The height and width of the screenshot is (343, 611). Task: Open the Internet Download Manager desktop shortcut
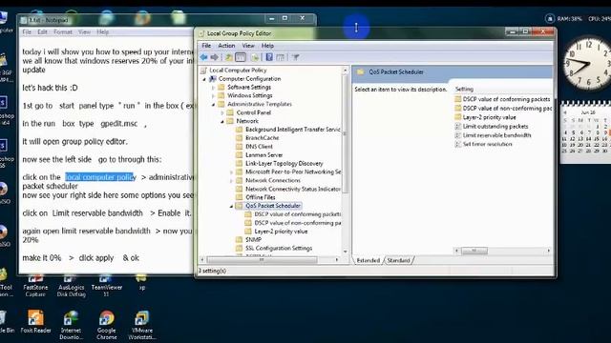click(71, 325)
